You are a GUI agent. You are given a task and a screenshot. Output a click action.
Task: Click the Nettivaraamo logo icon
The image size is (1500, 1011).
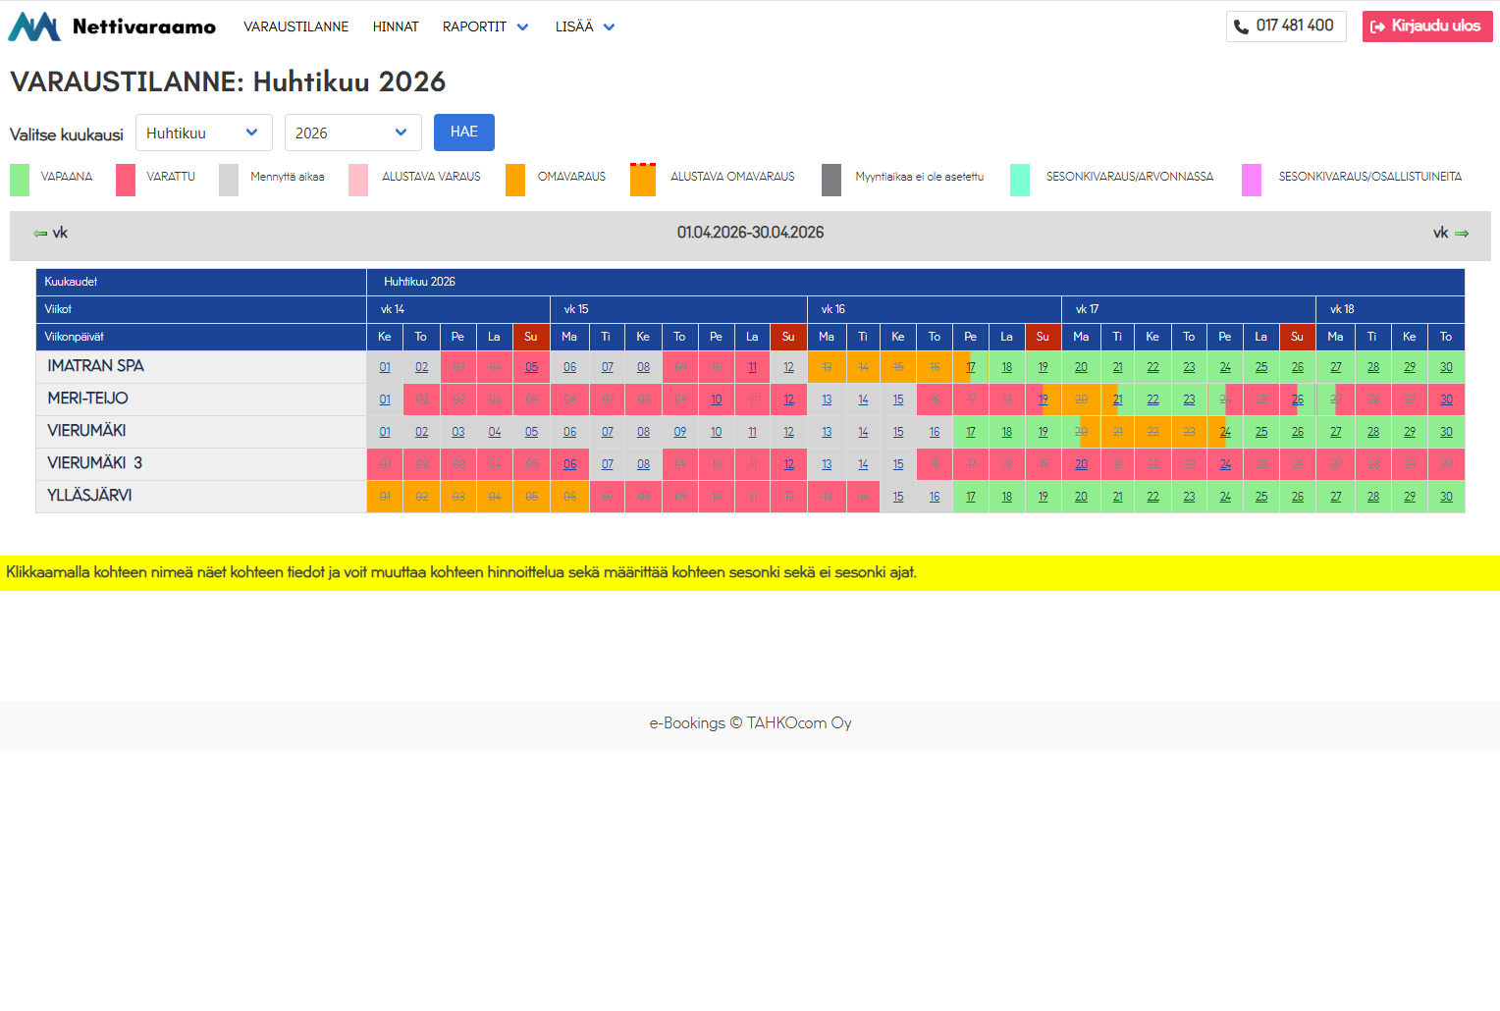(32, 26)
